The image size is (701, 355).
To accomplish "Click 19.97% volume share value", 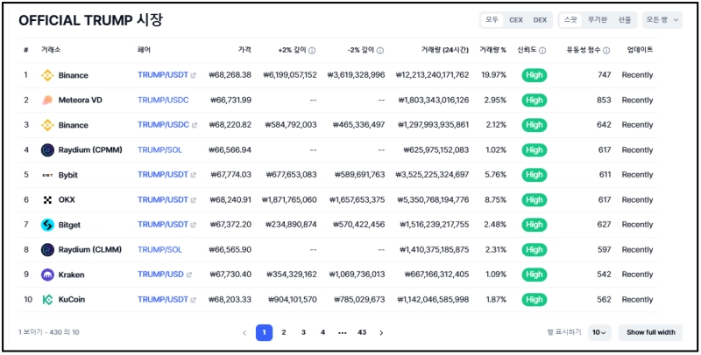I will point(493,75).
